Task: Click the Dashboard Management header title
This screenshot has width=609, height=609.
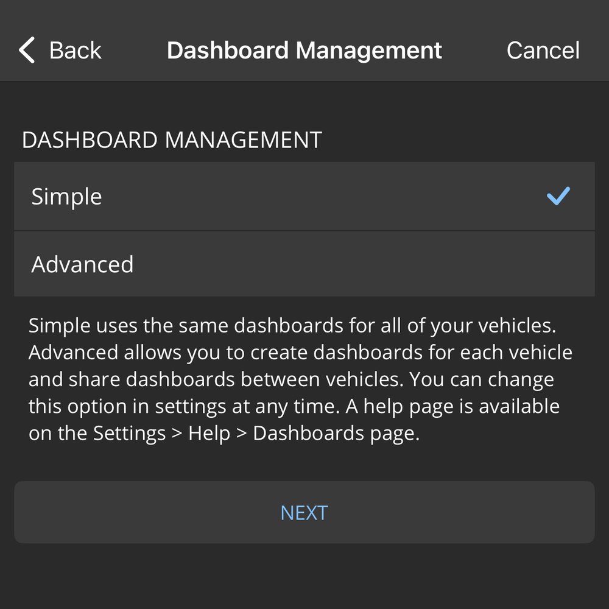Action: click(x=304, y=50)
